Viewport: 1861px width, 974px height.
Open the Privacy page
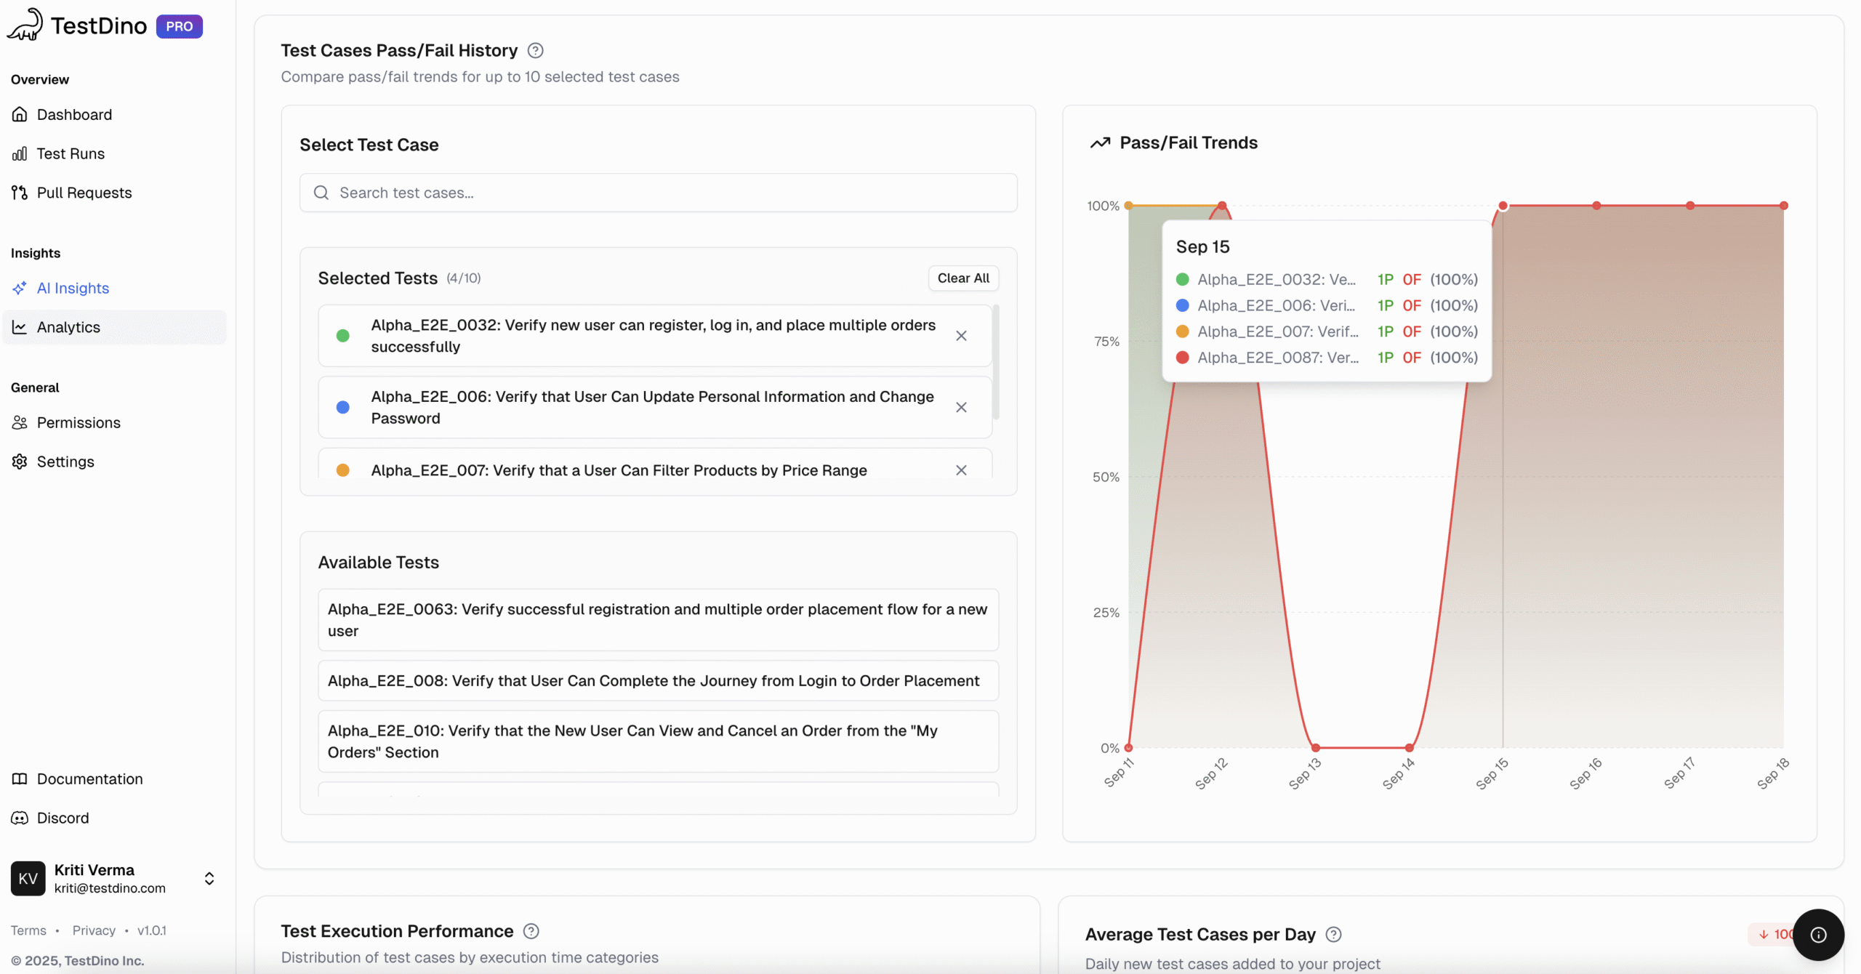[93, 930]
